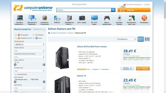
Task: Check the Новинки filter checkbox
Action: click(34, 35)
